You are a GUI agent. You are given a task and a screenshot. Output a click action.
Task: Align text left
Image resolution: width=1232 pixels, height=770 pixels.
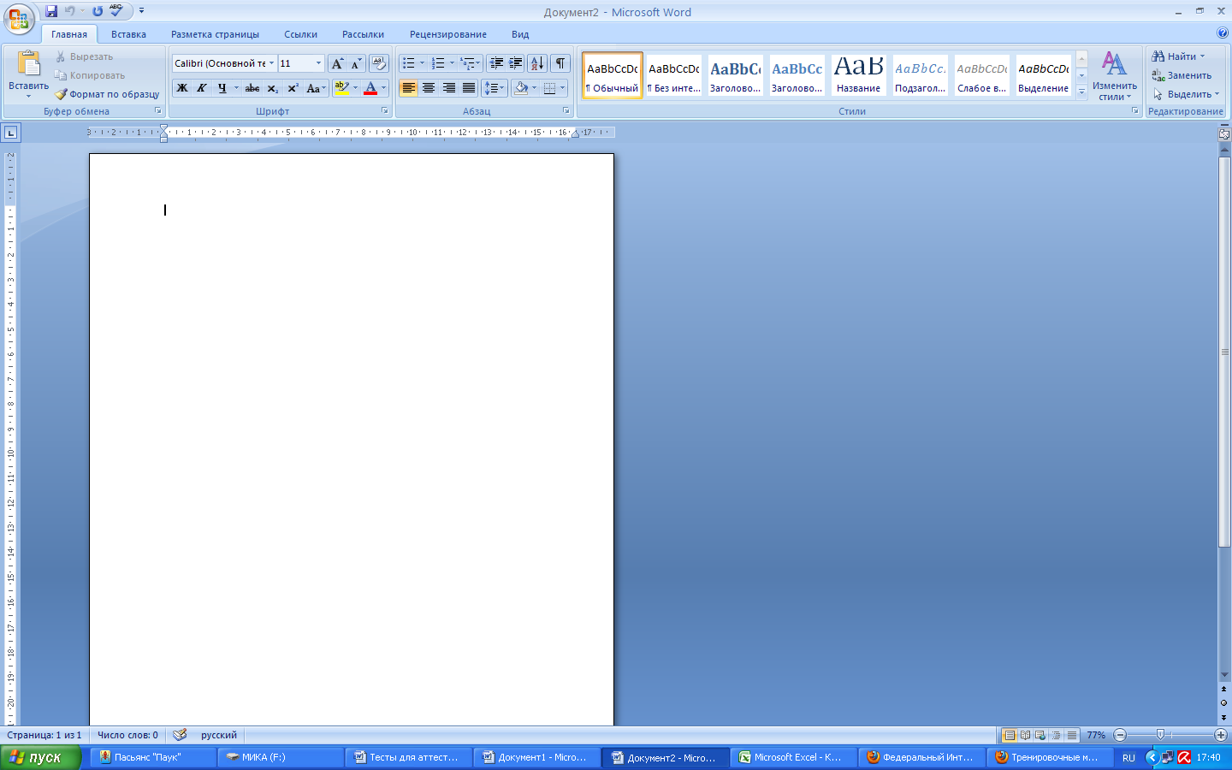coord(409,88)
